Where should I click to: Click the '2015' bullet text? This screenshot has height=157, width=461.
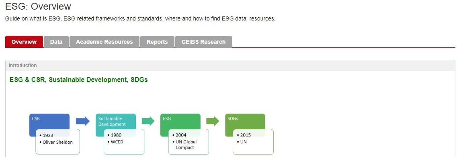(246, 135)
